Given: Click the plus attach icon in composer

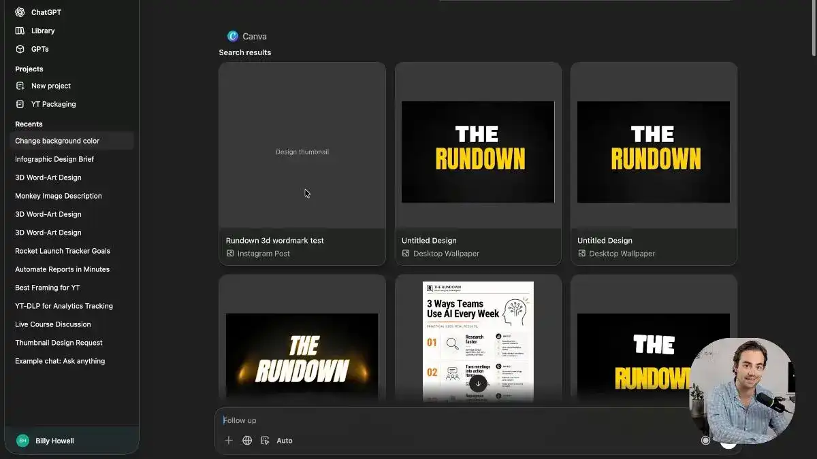Looking at the screenshot, I should click(229, 441).
